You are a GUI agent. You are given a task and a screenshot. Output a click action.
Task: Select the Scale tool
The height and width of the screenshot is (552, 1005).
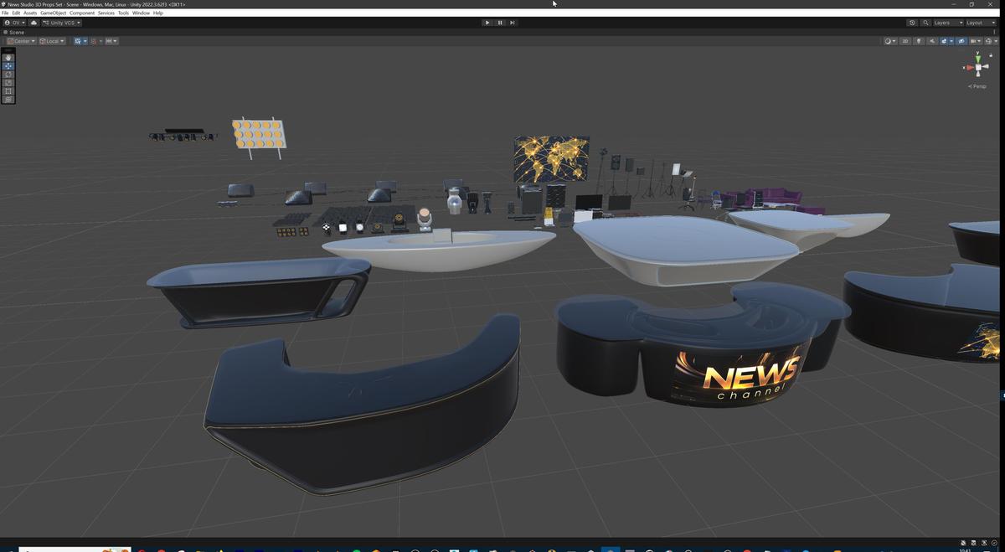pyautogui.click(x=8, y=82)
